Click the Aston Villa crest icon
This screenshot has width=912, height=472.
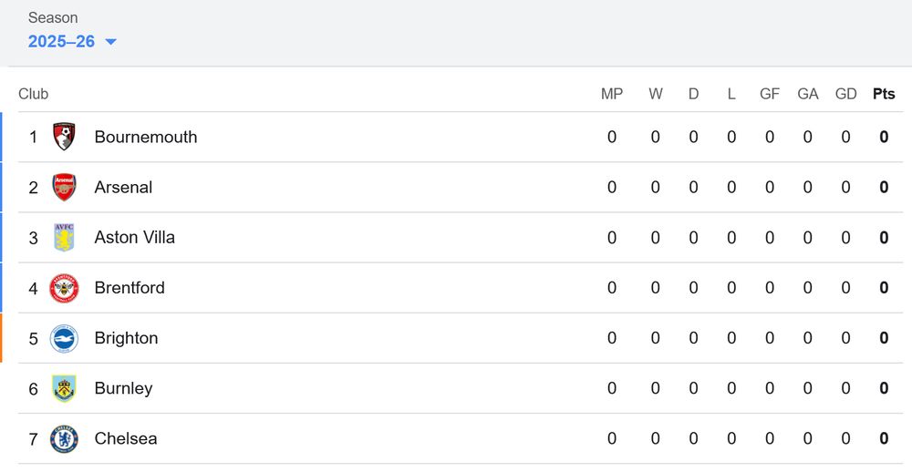pyautogui.click(x=64, y=237)
